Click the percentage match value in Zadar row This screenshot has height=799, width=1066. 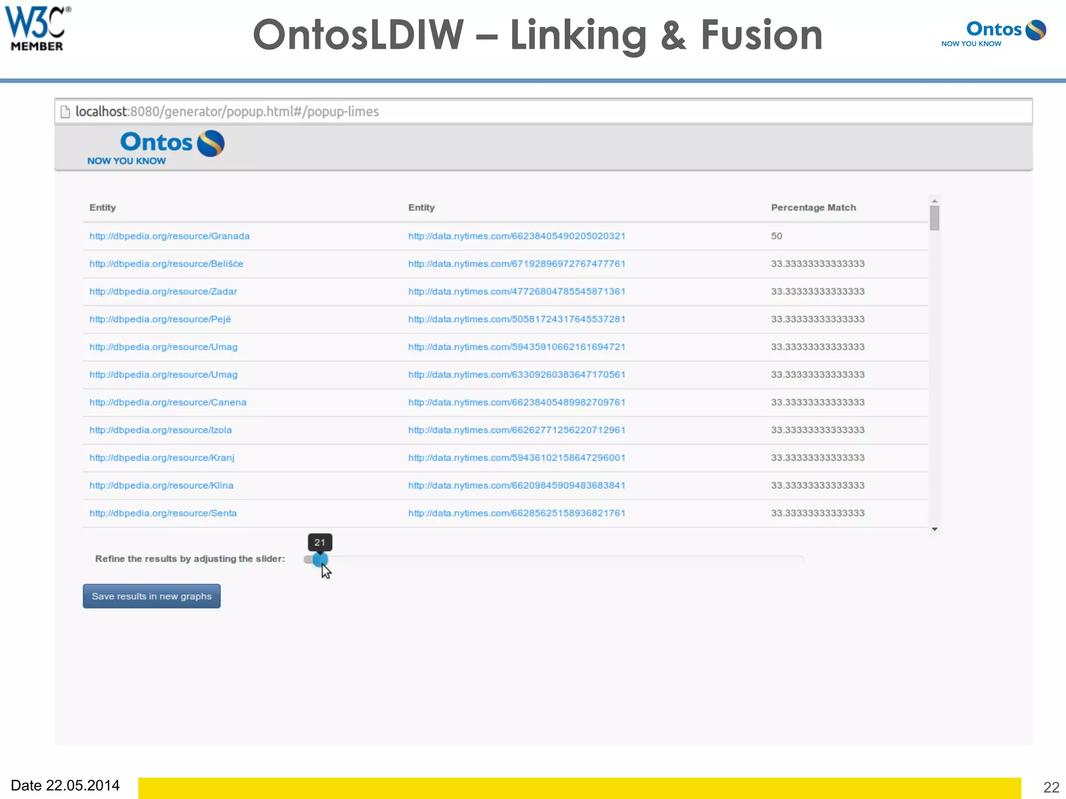click(817, 291)
